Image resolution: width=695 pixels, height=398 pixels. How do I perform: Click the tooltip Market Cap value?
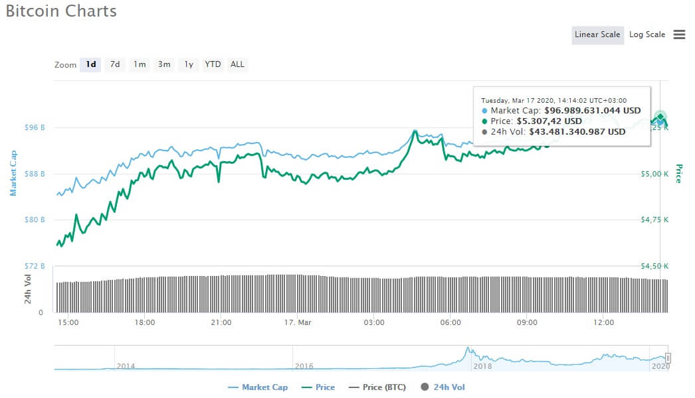point(593,111)
